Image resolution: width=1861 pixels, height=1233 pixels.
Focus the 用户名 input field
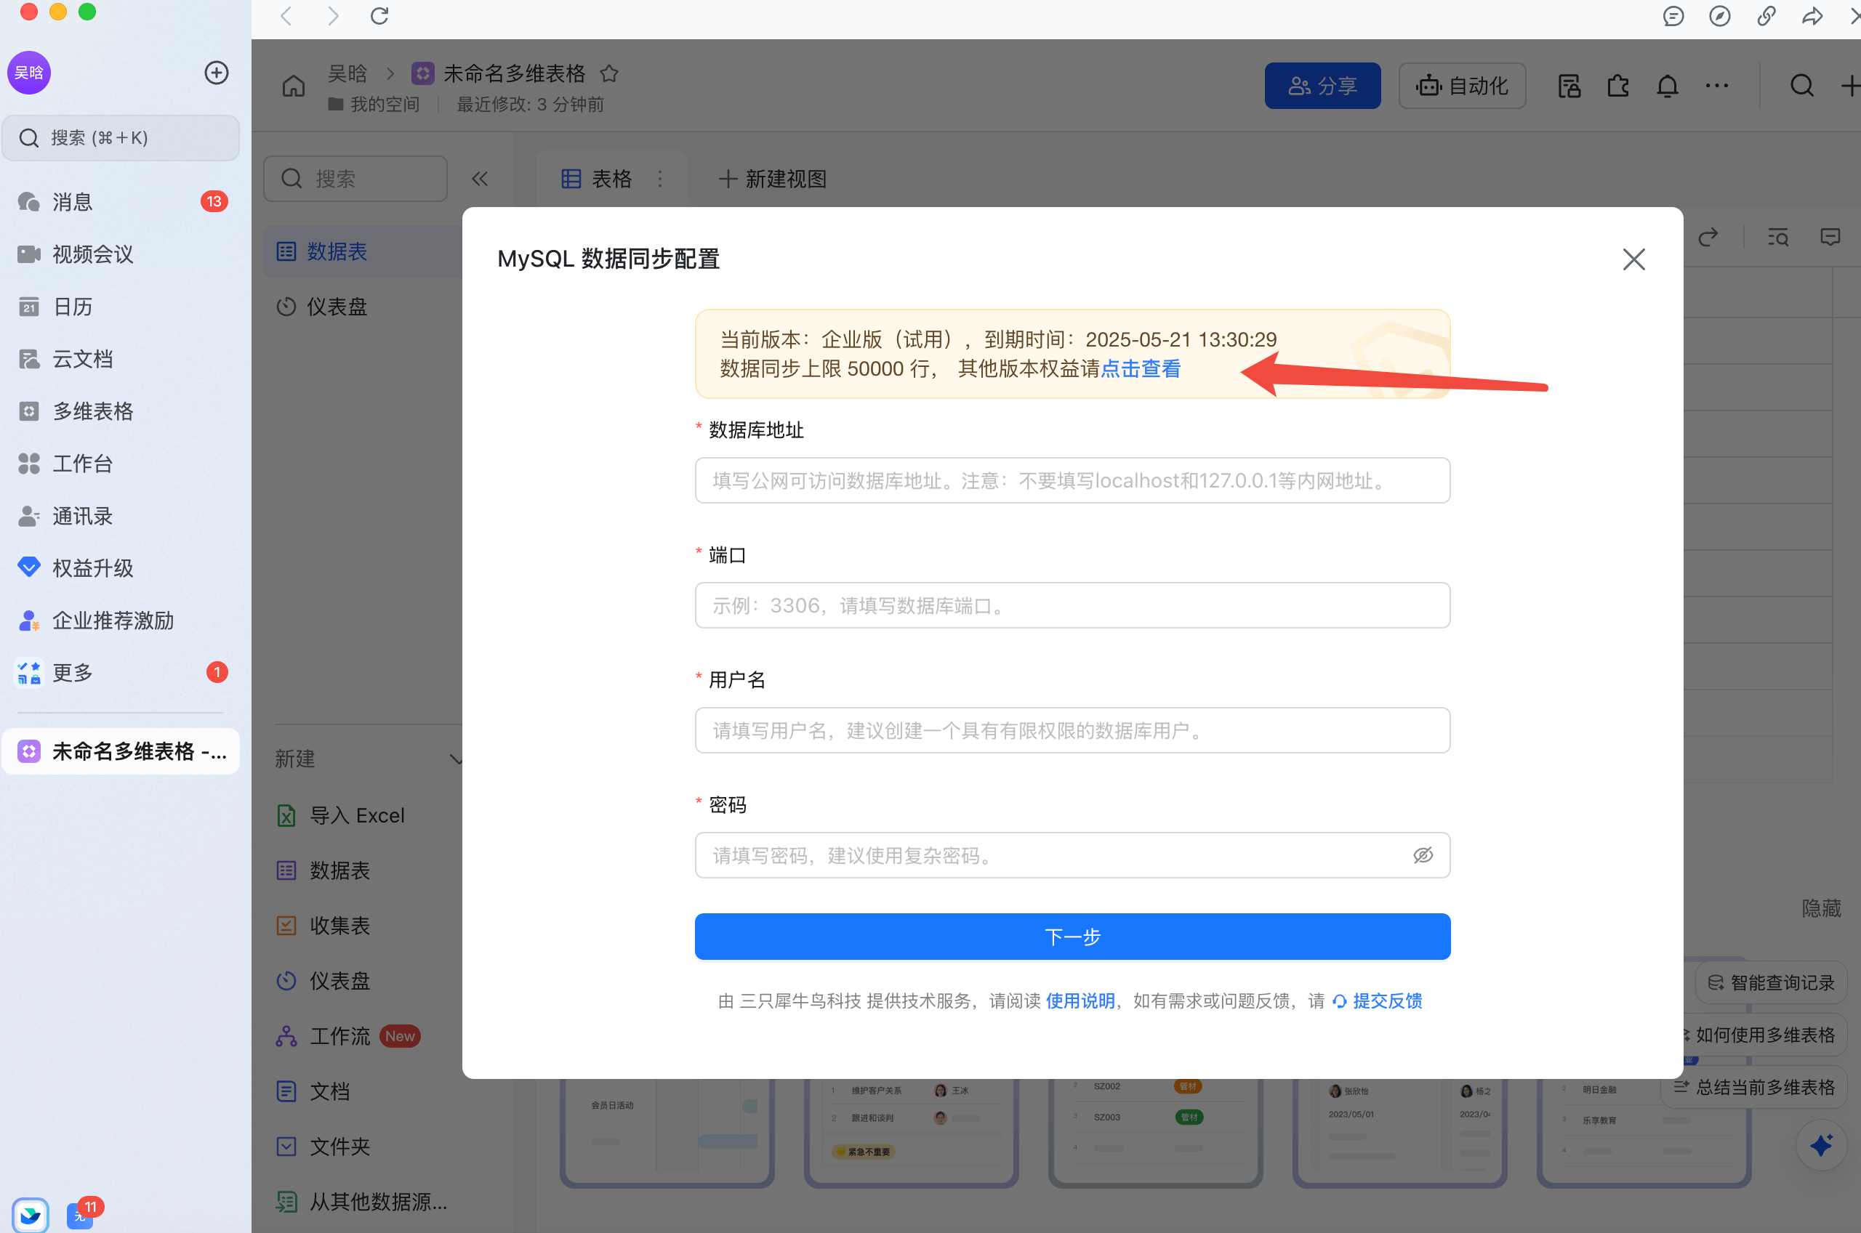tap(1072, 730)
